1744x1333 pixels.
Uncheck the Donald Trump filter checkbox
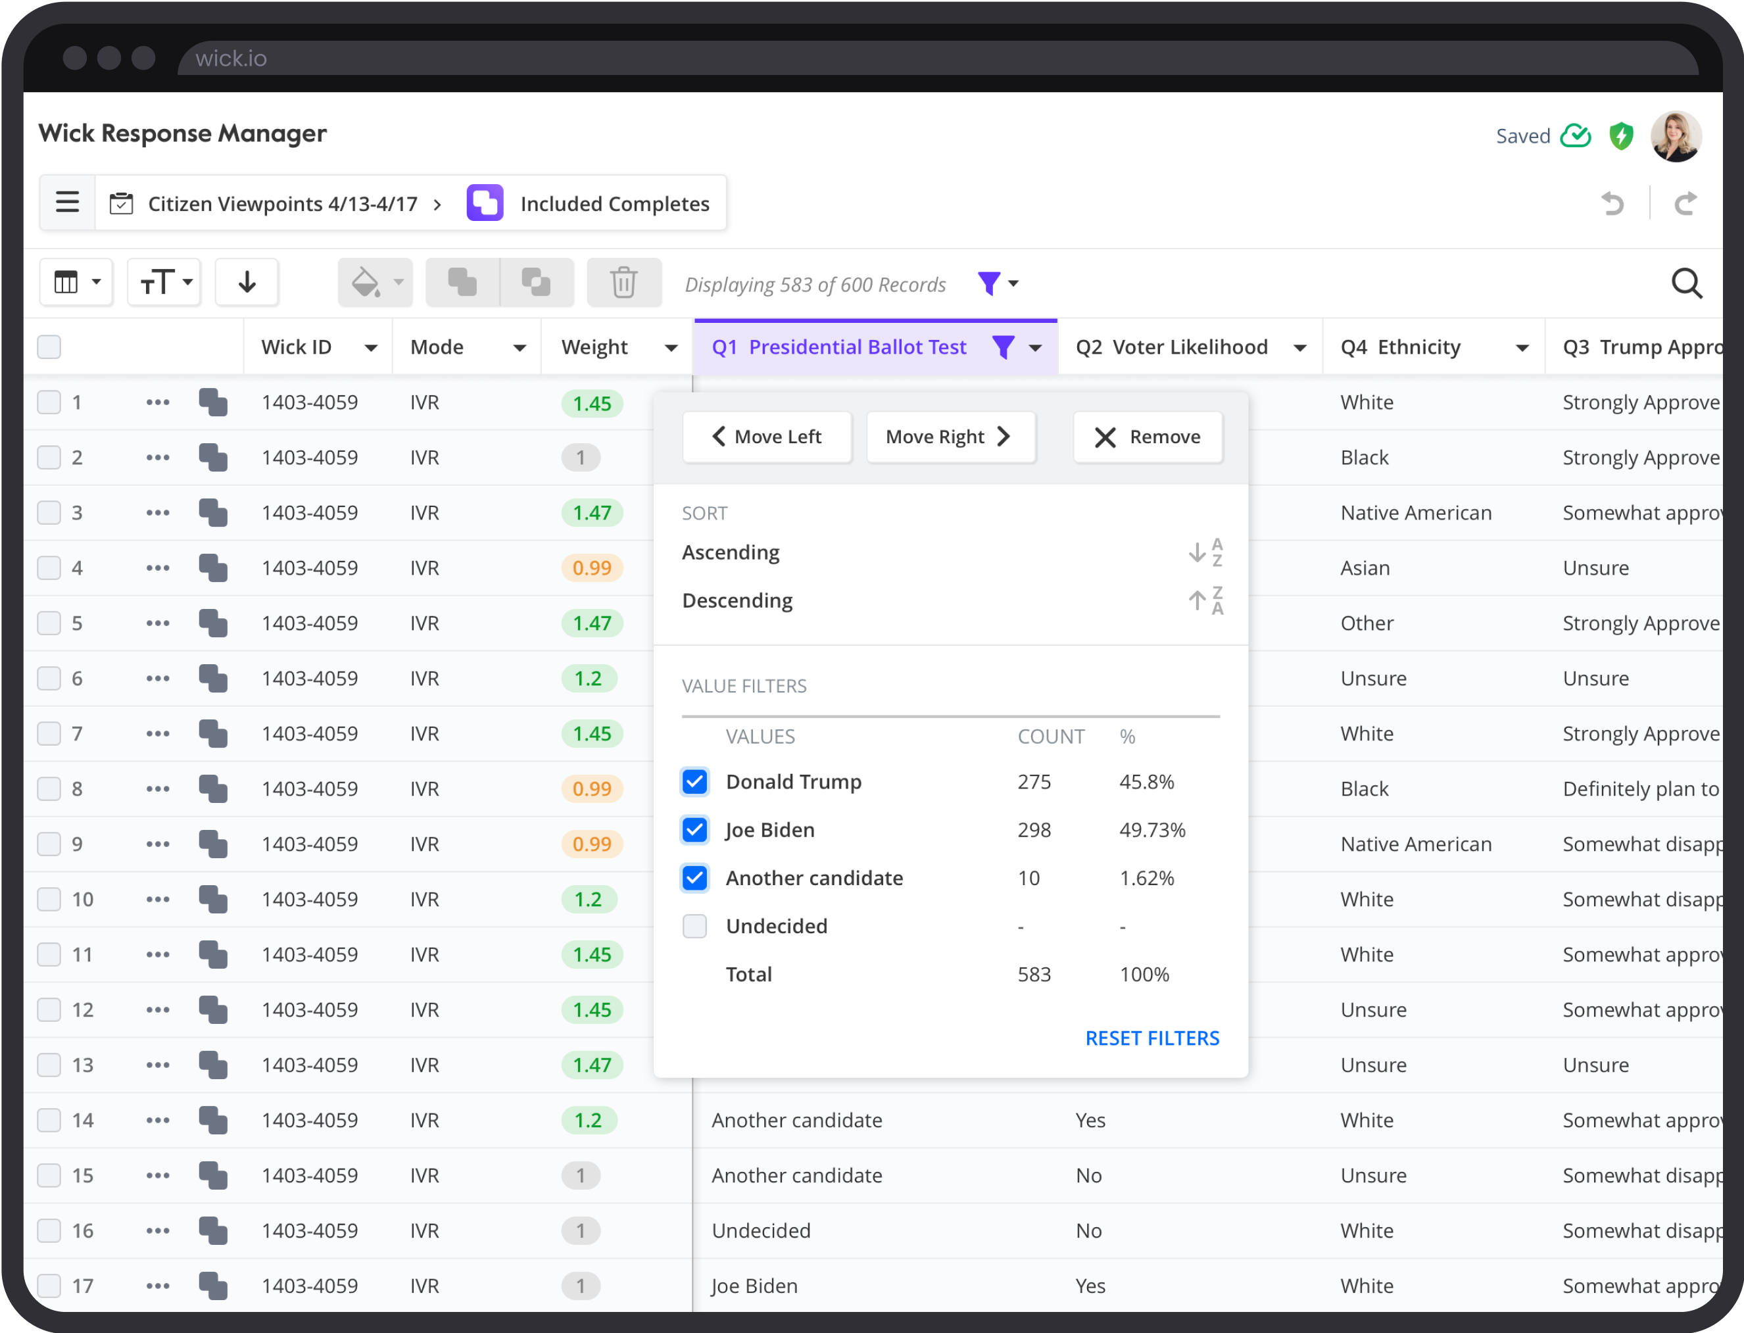(695, 781)
